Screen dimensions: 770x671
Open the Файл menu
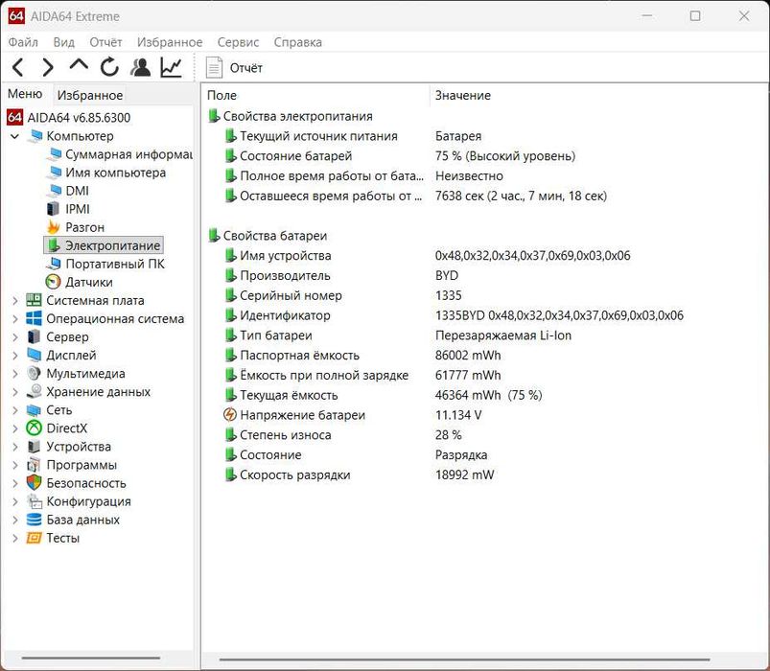coord(23,42)
